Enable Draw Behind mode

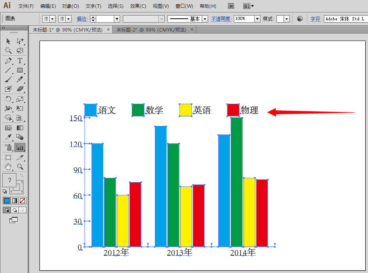tap(14, 210)
